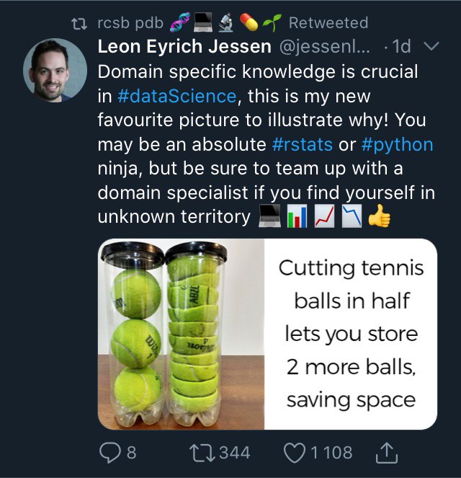The height and width of the screenshot is (478, 461).
Task: Click the #dataScience hashtag
Action: click(176, 96)
